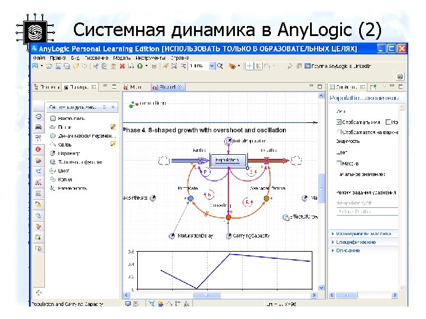The height and width of the screenshot is (319, 426).
Task: Maximize the editor pane
Action: pyautogui.click(x=319, y=86)
